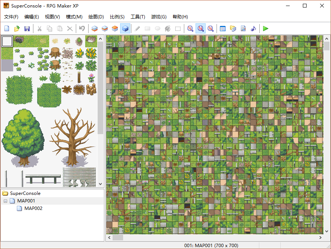Open the Materials manager icon

coord(233,29)
